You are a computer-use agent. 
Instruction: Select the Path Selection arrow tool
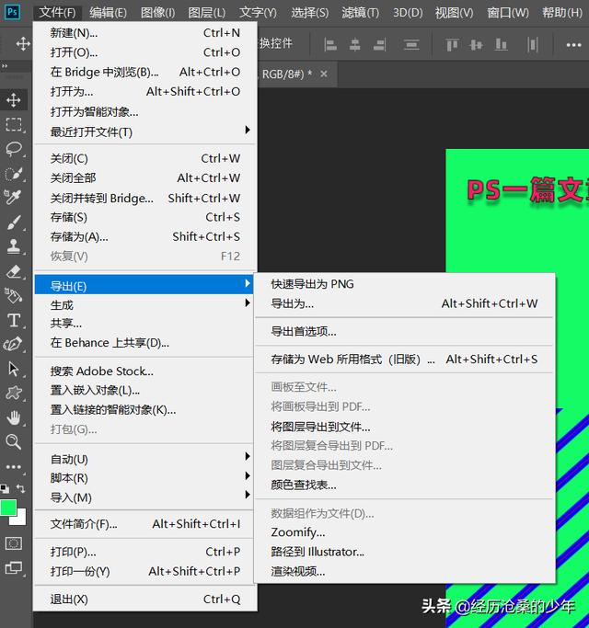(14, 369)
